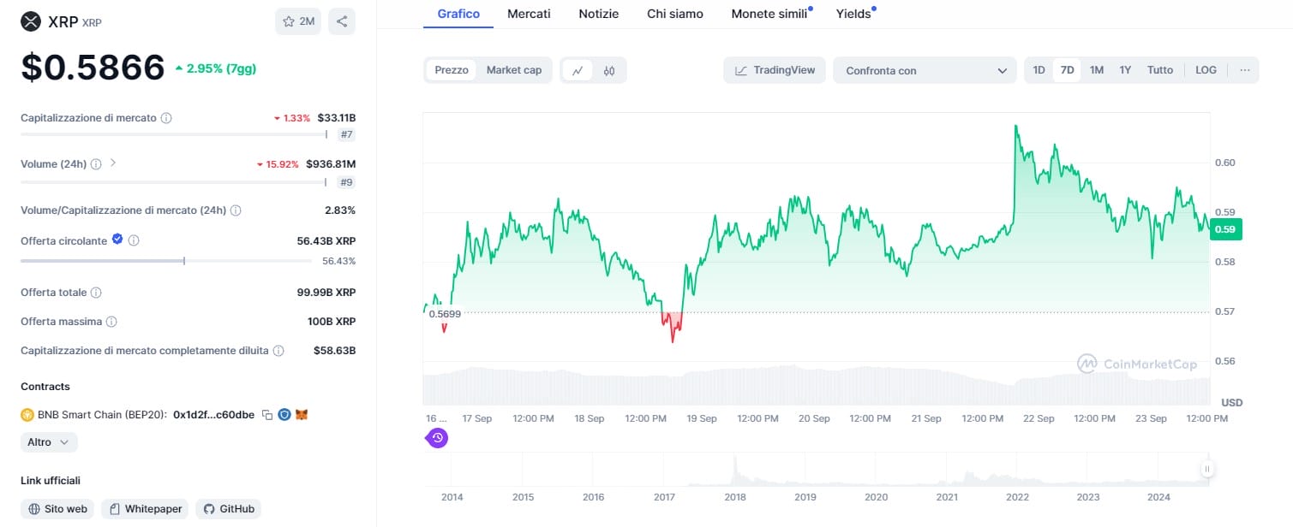Switch to candlestick chart view icon
1293x527 pixels.
(x=609, y=71)
